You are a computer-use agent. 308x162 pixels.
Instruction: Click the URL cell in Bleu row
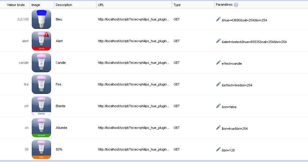[134, 19]
